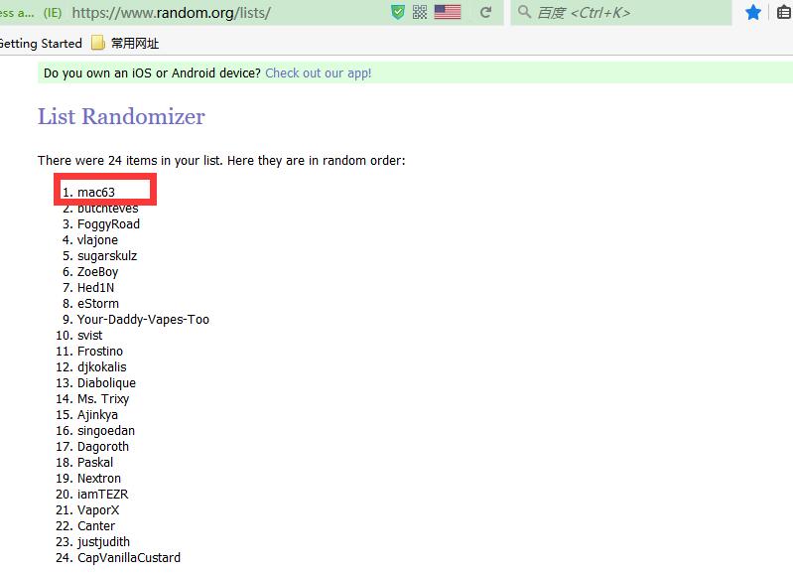Select list entry 'Canter'

tap(96, 526)
